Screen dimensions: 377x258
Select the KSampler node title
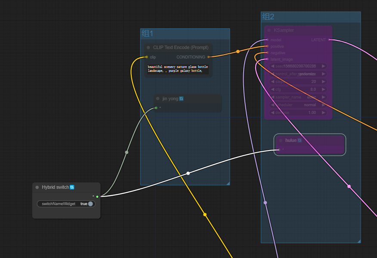284,30
